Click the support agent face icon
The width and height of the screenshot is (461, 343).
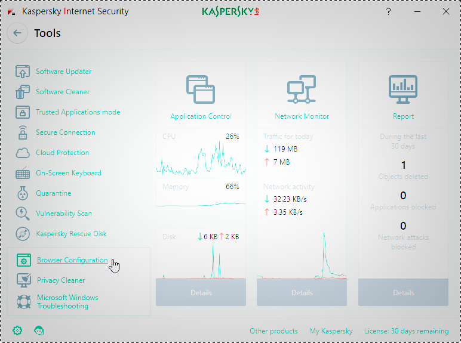point(39,330)
